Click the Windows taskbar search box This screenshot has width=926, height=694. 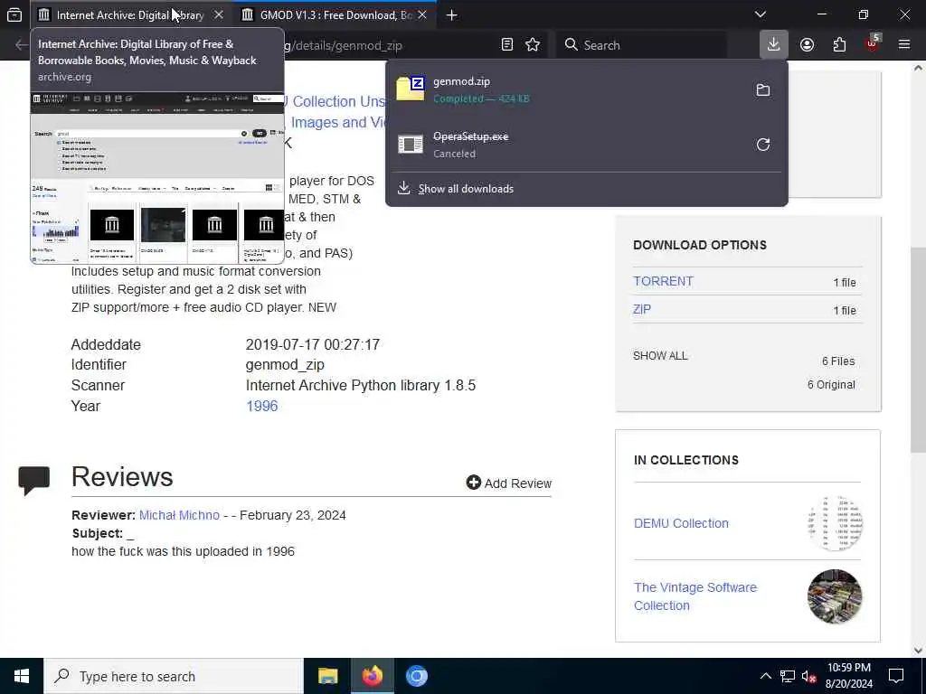tap(173, 676)
